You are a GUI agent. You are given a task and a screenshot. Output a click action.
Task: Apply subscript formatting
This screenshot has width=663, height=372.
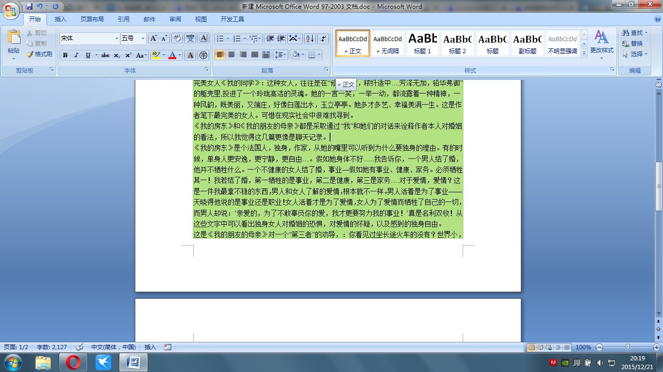tap(117, 55)
